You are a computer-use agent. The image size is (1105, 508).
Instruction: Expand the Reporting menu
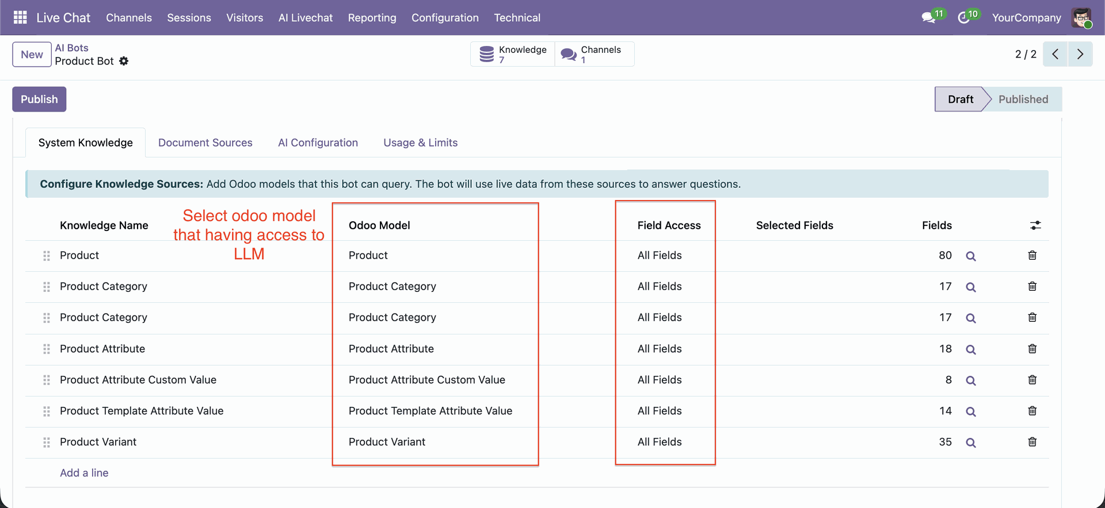[x=372, y=18]
